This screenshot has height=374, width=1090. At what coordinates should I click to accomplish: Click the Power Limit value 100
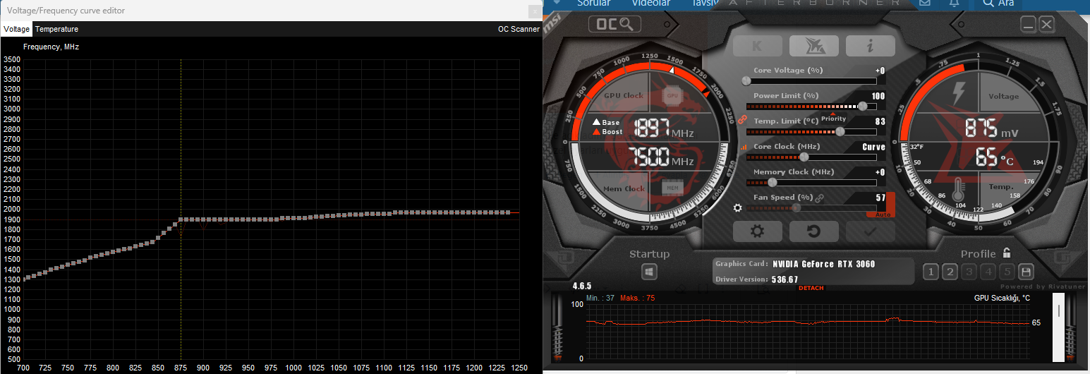coord(878,96)
